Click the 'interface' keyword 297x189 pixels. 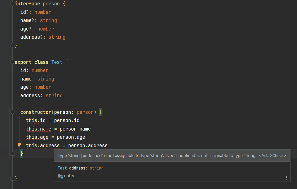coord(27,4)
